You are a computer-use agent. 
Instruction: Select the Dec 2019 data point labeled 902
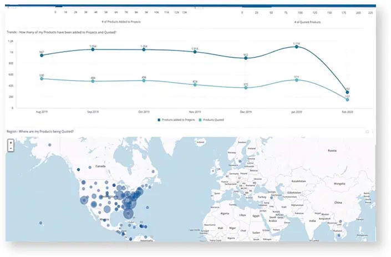pos(246,58)
